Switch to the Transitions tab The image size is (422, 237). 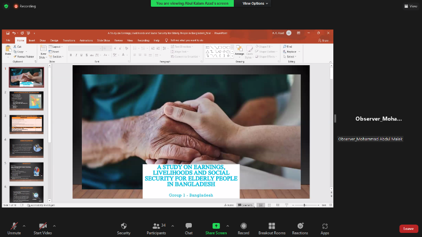click(x=69, y=40)
